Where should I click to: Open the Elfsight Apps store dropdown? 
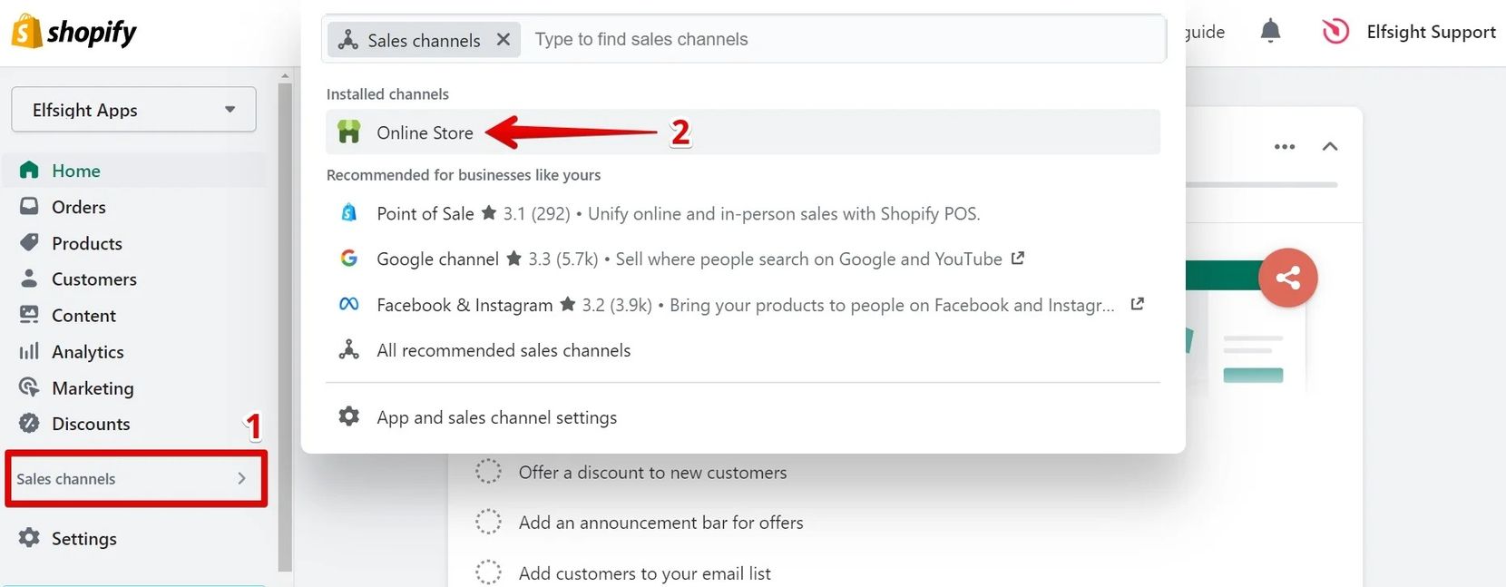pyautogui.click(x=133, y=110)
